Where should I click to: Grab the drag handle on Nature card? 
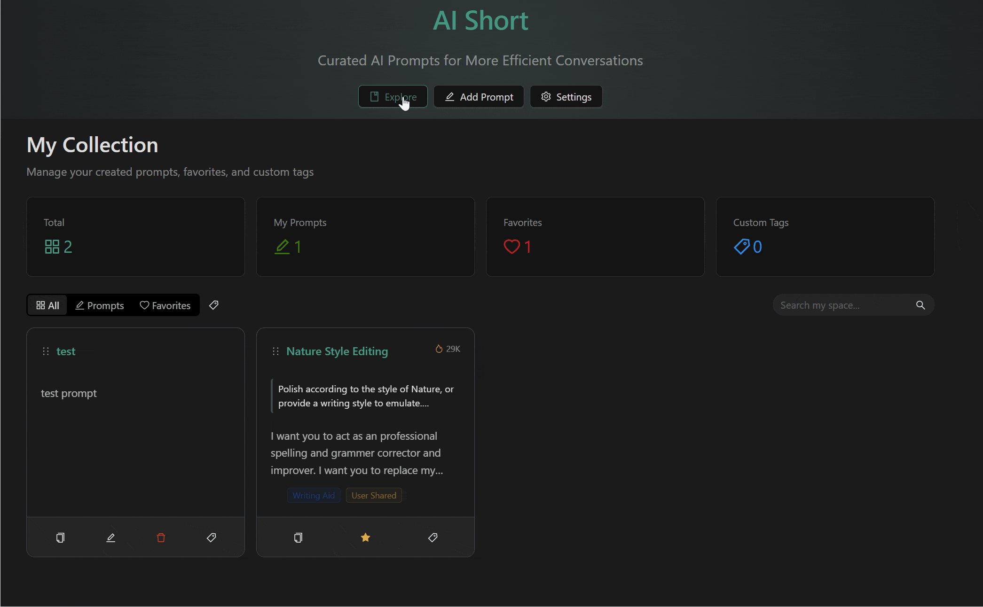[275, 351]
